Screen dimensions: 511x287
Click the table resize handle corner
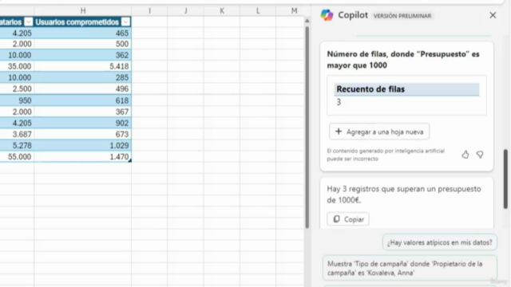coord(129,160)
